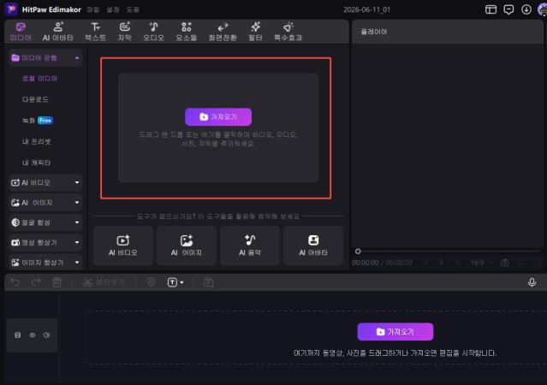Click 가져오기 import button in the timeline
Image resolution: width=547 pixels, height=385 pixels.
[x=395, y=332]
